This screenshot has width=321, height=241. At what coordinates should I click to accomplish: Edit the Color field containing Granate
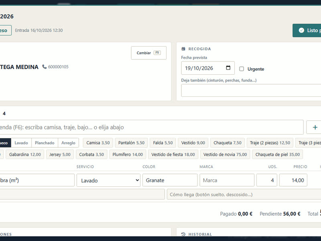click(170, 180)
